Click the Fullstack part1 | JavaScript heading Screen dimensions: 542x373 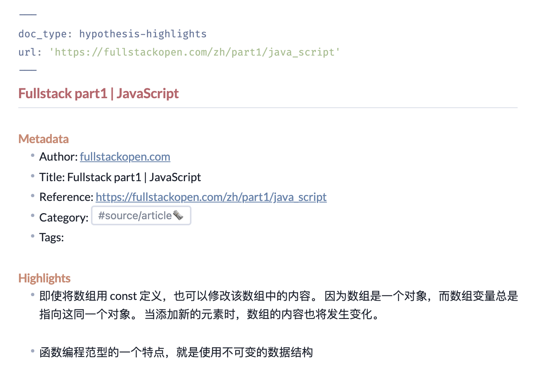pyautogui.click(x=98, y=94)
